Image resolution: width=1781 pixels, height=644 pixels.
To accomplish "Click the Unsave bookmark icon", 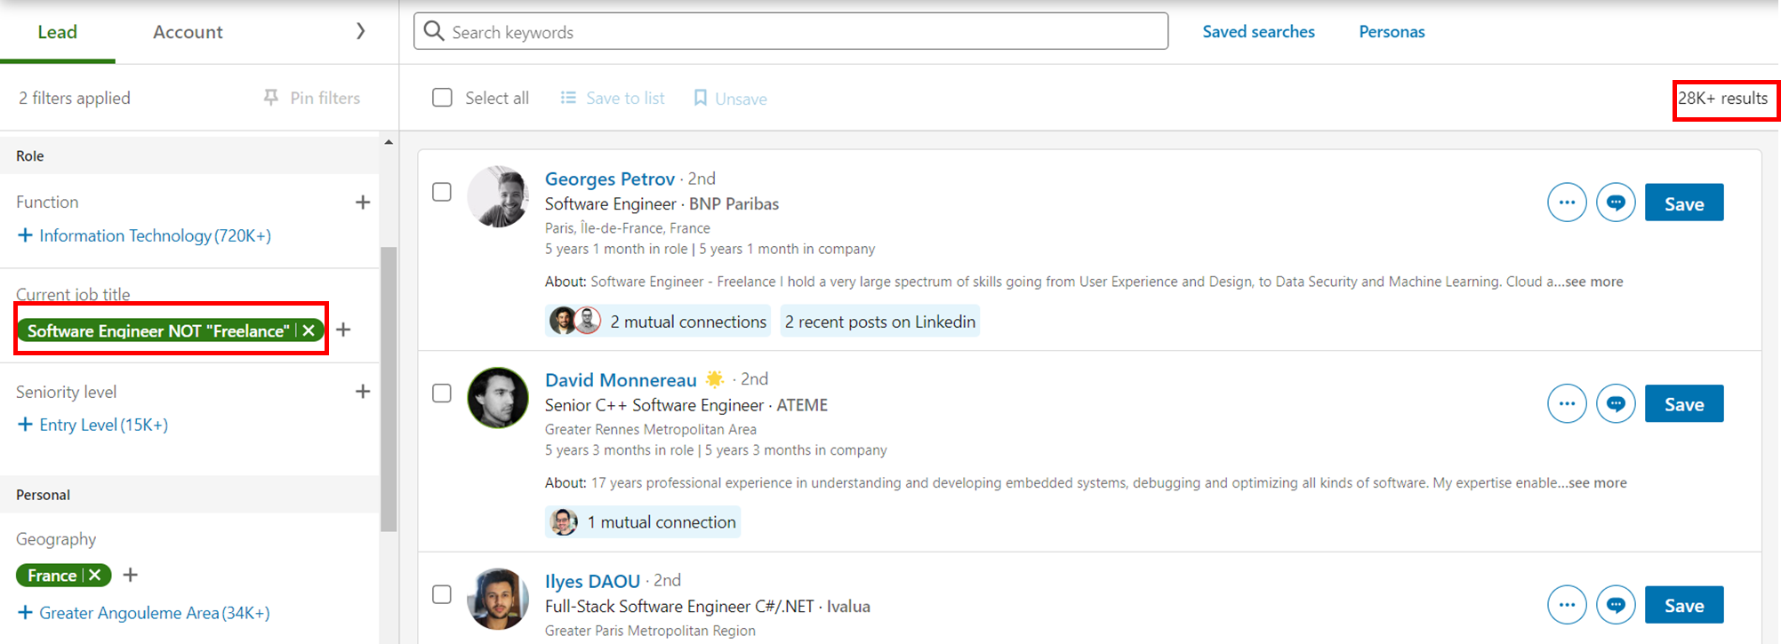I will pyautogui.click(x=701, y=98).
